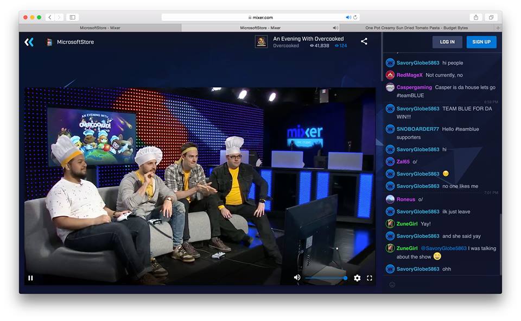Click ZuneGirl avatar beside 'Yay!'
The width and height of the screenshot is (521, 321).
pyautogui.click(x=390, y=224)
